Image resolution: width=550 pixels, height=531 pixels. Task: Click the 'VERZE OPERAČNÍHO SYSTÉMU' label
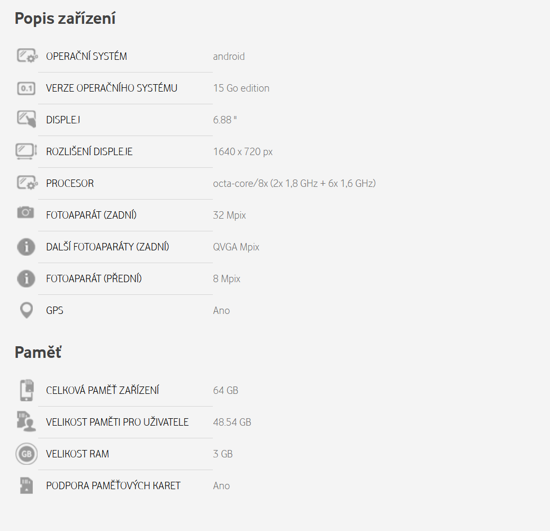(112, 88)
